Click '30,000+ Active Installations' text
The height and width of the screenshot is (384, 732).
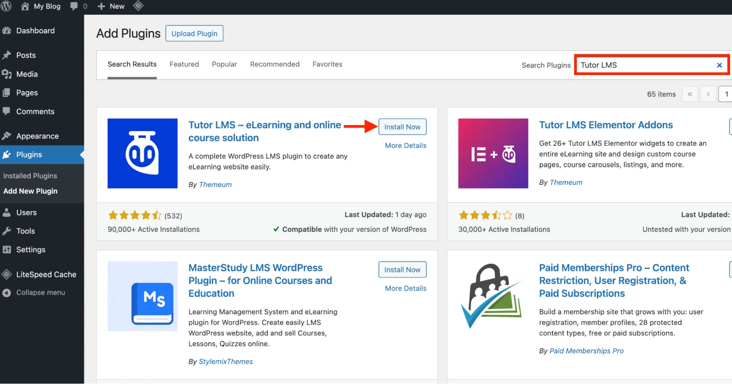tap(504, 229)
